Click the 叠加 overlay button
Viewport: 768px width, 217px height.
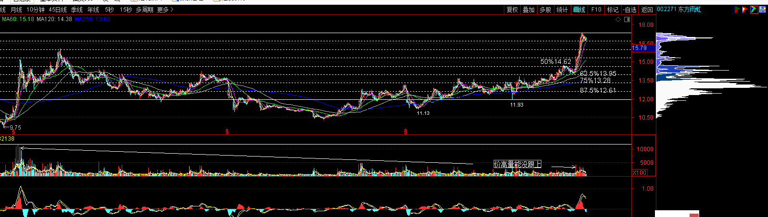coord(528,10)
